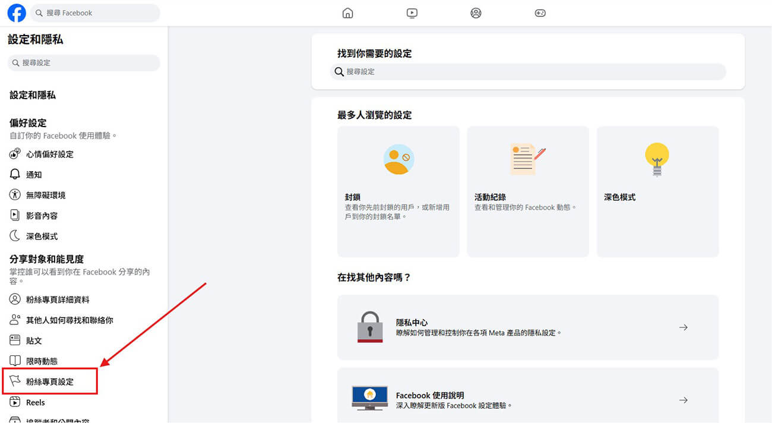Click the 設定和隱私 page title
The height and width of the screenshot is (423, 772).
click(x=36, y=40)
